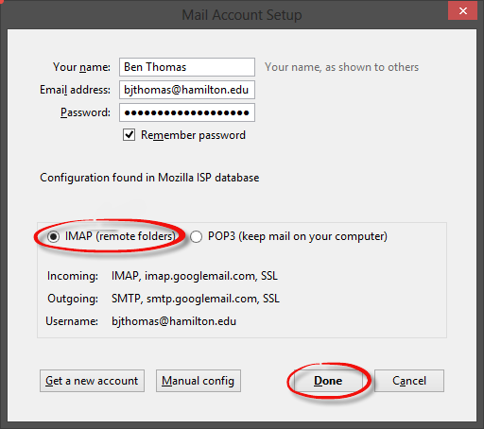Click the "Remember password" label text
The height and width of the screenshot is (429, 484).
coord(193,135)
